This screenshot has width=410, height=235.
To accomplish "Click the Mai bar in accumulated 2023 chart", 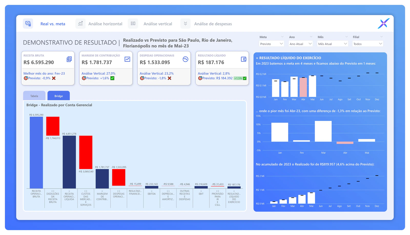I will tap(311, 198).
